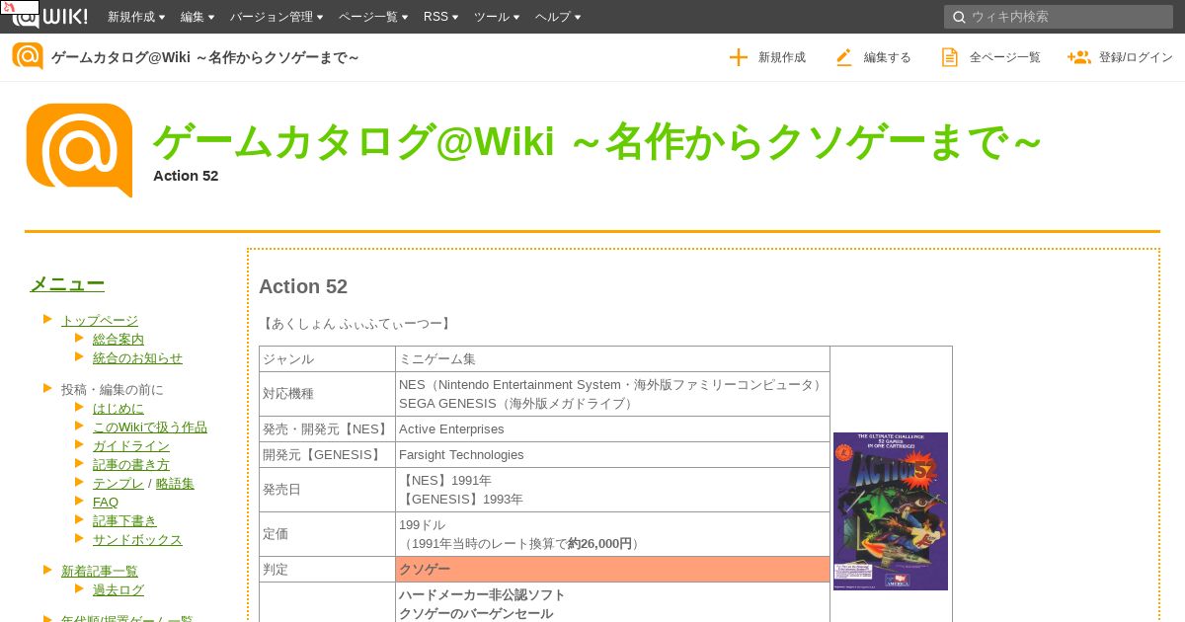Viewport: 1185px width, 622px height.
Task: Open FAQ sidebar link
Action: (x=106, y=502)
